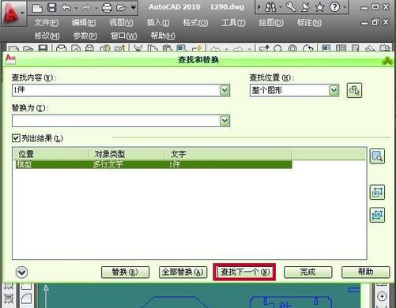Click the 完成 button

click(x=307, y=272)
